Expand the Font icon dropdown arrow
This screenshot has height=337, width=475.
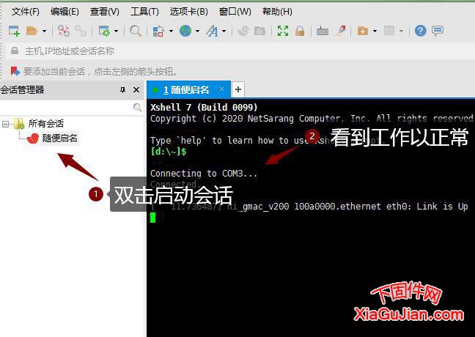[224, 32]
